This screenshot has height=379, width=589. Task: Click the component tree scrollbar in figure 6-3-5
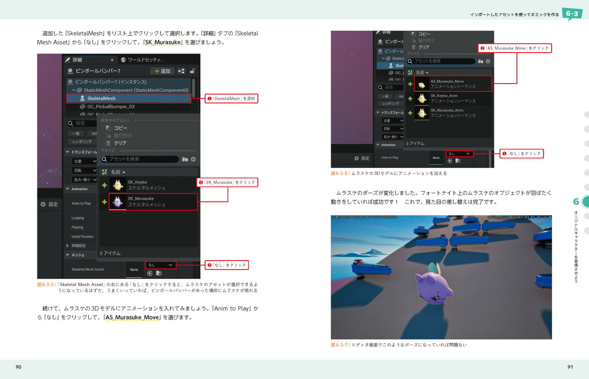tap(194, 88)
